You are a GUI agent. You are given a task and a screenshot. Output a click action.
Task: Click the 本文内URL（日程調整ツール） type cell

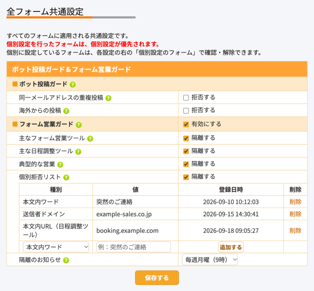coord(56,231)
